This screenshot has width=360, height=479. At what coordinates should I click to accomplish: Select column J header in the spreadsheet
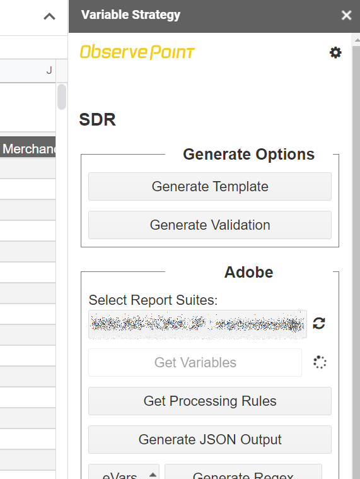coord(28,71)
